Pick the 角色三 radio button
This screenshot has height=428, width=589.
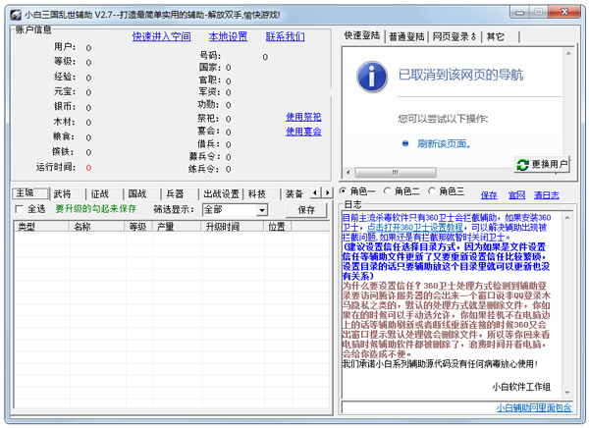pyautogui.click(x=433, y=192)
